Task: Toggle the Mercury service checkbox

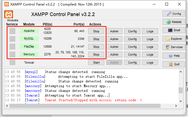Action: pos(12,54)
